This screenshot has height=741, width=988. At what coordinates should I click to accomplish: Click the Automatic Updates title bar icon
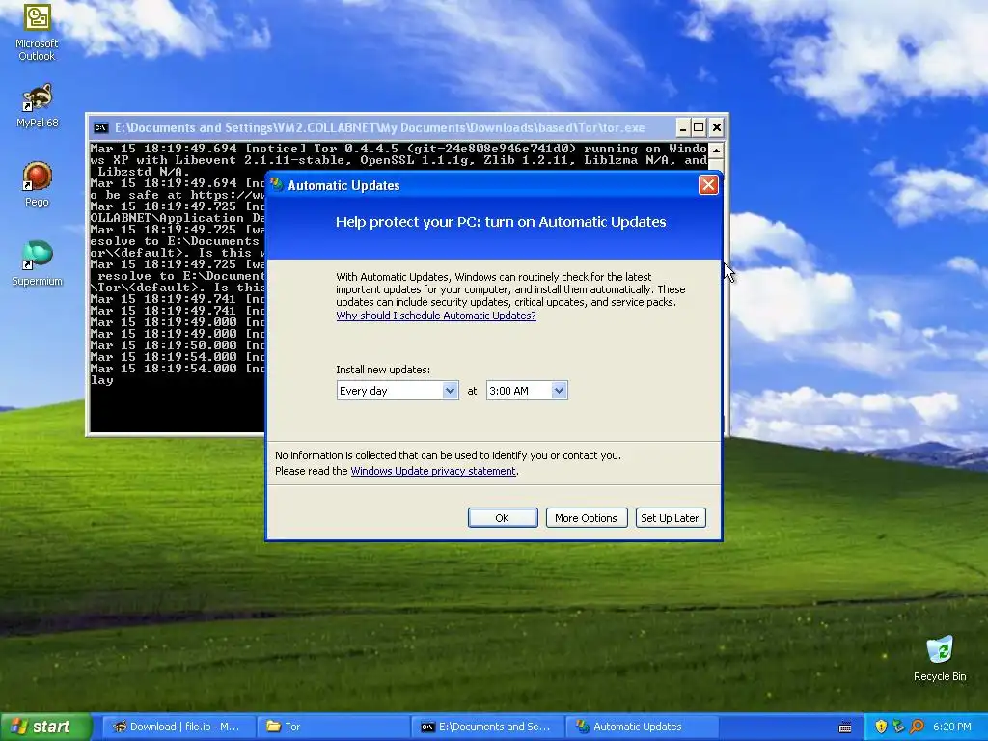(x=277, y=184)
